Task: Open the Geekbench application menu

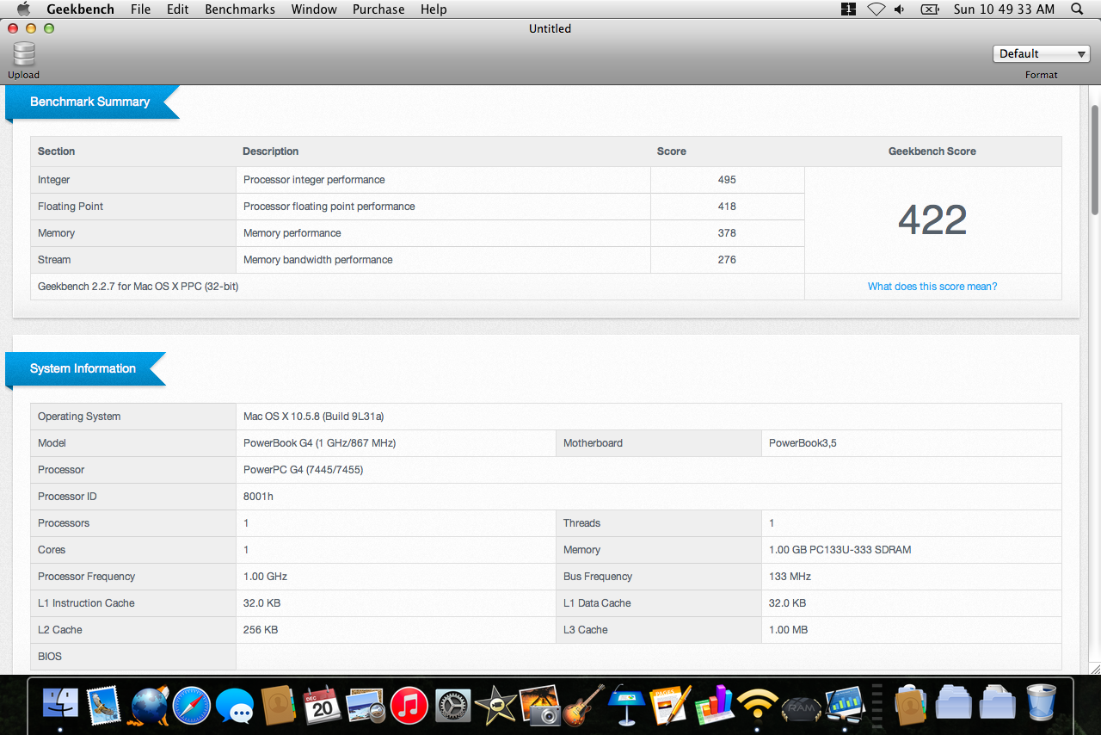Action: [79, 9]
